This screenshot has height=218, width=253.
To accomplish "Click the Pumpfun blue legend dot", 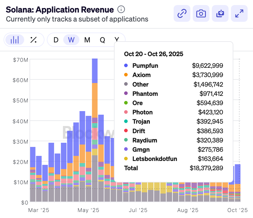I will [x=126, y=66].
